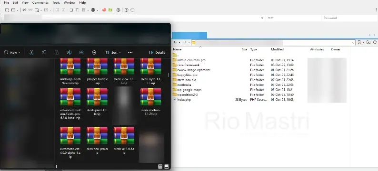The width and height of the screenshot is (378, 171).
Task: Refresh the remote directory listing
Action: (x=375, y=42)
